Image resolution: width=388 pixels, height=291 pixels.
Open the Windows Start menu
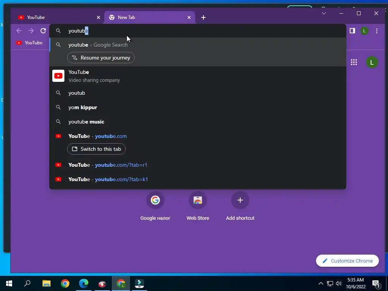(x=9, y=283)
